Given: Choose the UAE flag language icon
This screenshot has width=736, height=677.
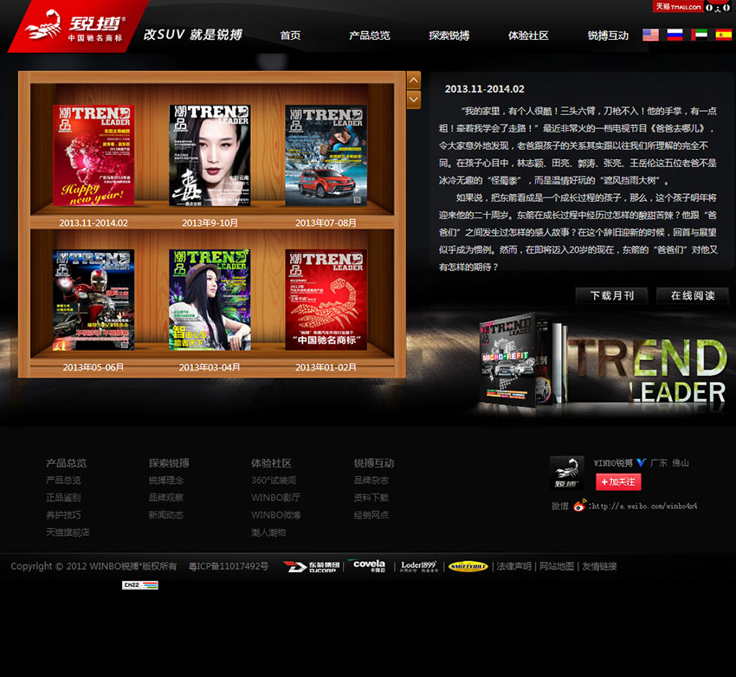Looking at the screenshot, I should pyautogui.click(x=699, y=35).
